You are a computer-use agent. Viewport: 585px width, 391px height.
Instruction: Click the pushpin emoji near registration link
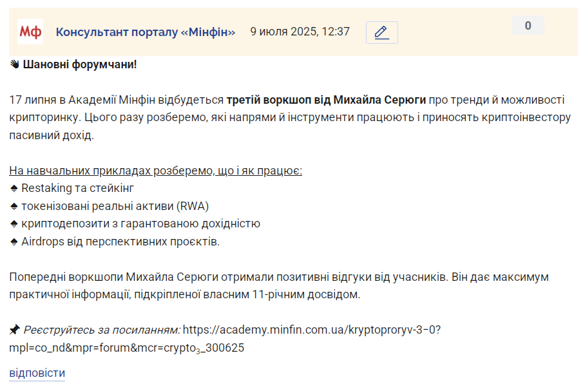15,330
